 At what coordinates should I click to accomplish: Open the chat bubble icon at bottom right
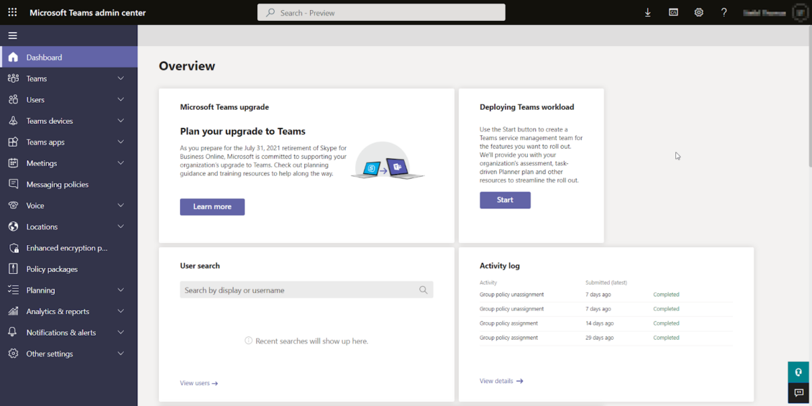click(x=798, y=393)
